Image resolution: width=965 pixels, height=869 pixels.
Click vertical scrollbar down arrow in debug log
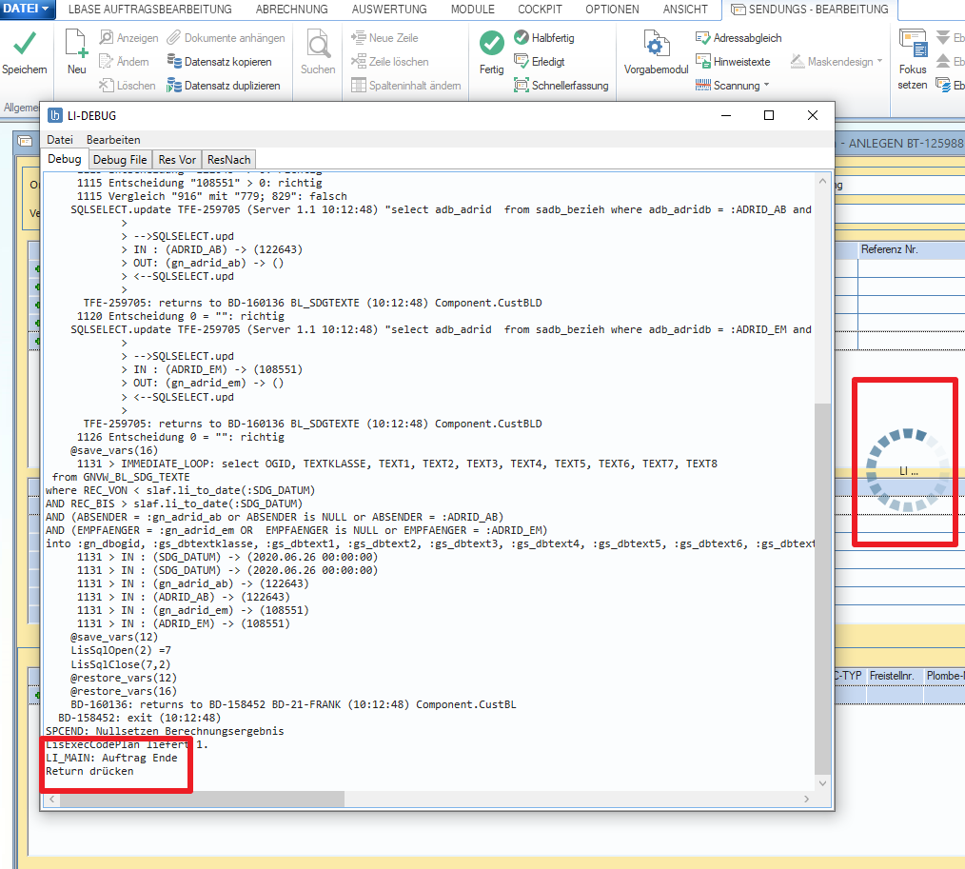click(x=822, y=782)
